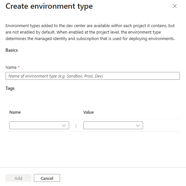186x186 pixels.
Task: Expand the chevron arrow in the tag Value box
Action: [x=138, y=126]
